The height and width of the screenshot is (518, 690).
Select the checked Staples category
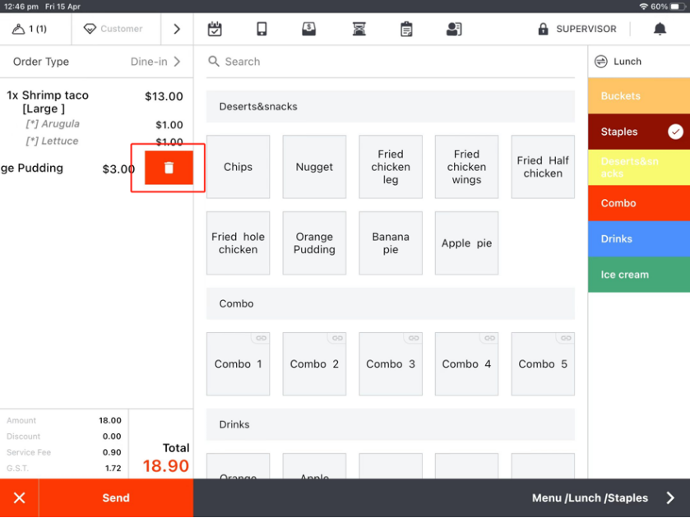[x=638, y=132]
